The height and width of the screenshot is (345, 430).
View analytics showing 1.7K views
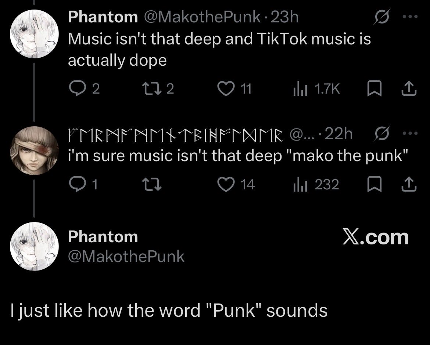click(316, 89)
